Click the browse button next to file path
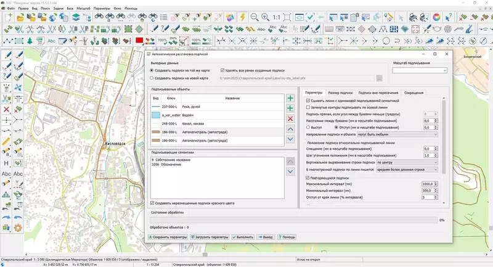The image size is (493, 267). pos(379,78)
